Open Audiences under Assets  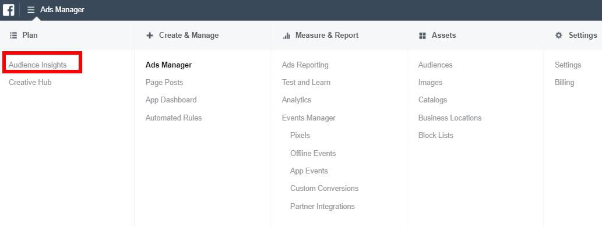point(435,65)
